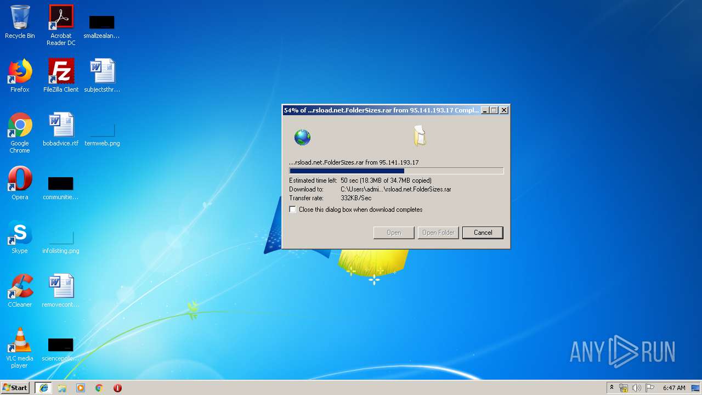Minimize the download dialog window

coord(485,110)
